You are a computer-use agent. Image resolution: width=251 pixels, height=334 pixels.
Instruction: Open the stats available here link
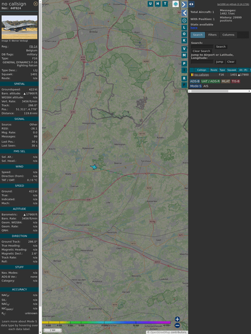coord(194,28)
